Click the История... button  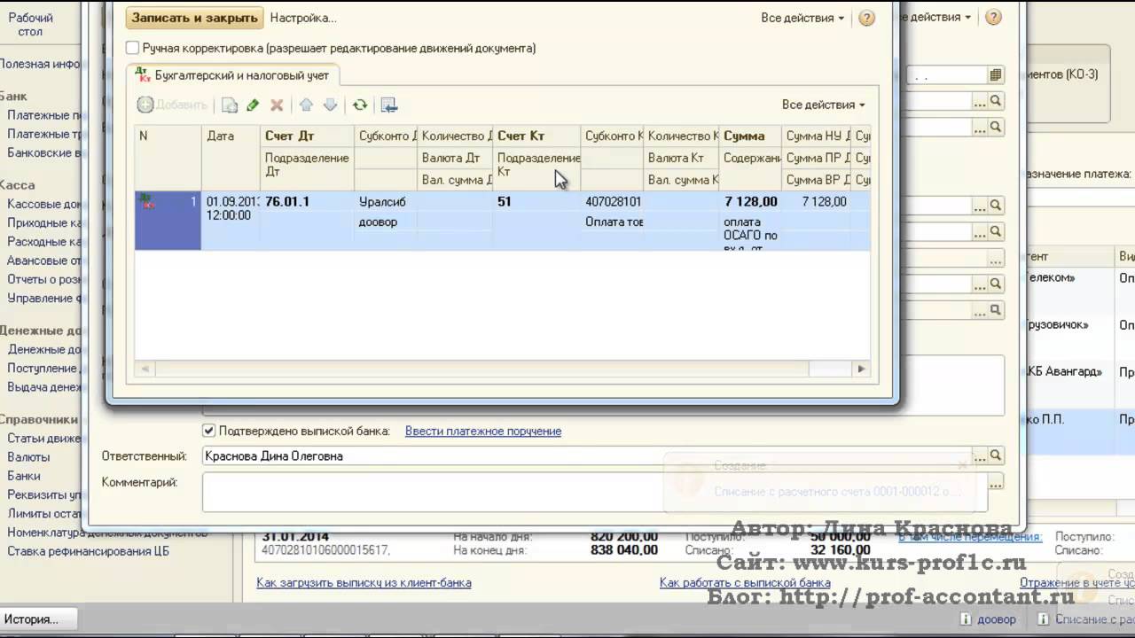(39, 619)
